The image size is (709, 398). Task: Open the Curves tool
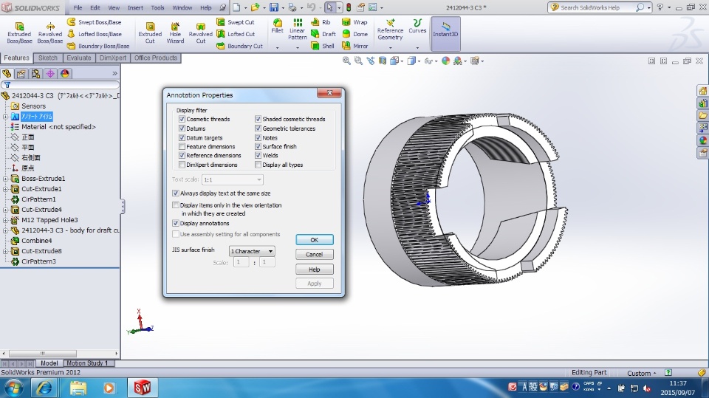coord(417,27)
